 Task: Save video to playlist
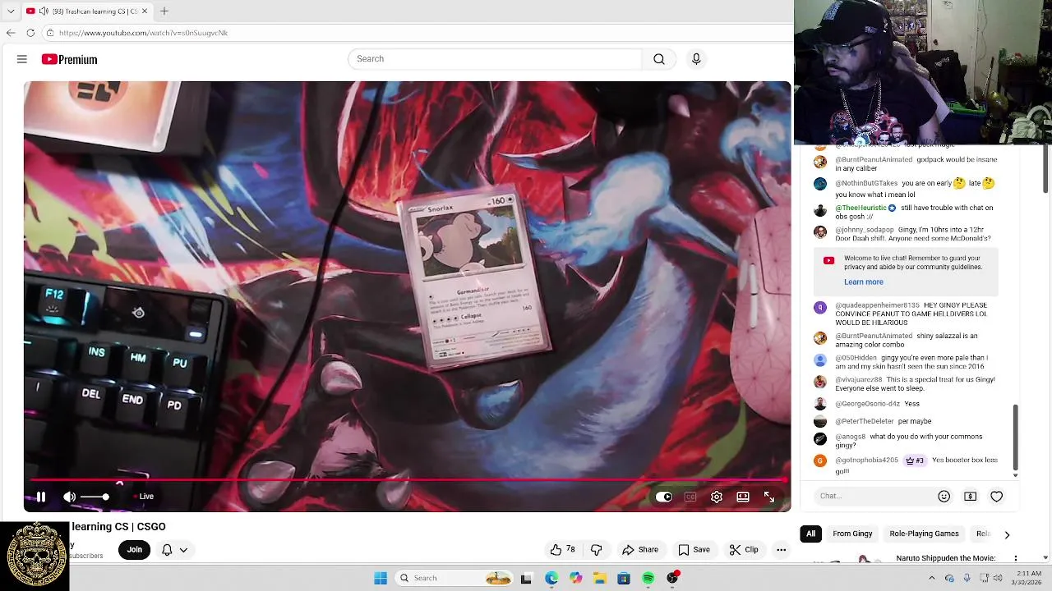tap(694, 550)
